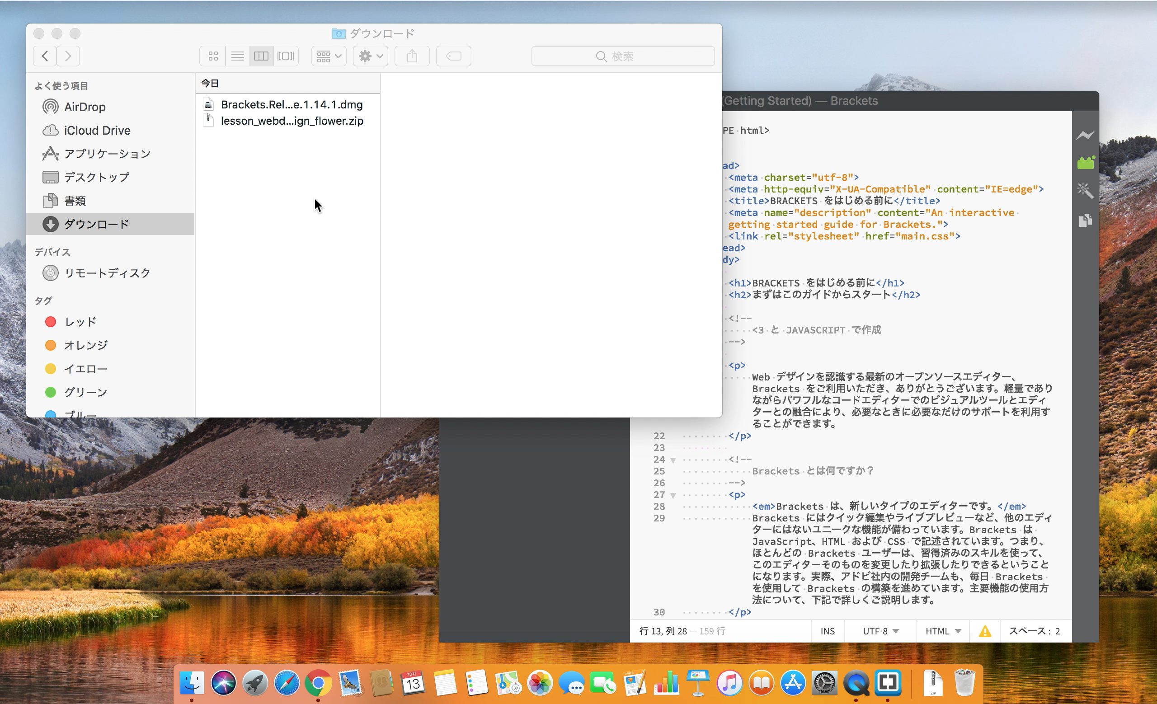Select ダウンロード in the sidebar
Image resolution: width=1157 pixels, height=704 pixels.
111,224
